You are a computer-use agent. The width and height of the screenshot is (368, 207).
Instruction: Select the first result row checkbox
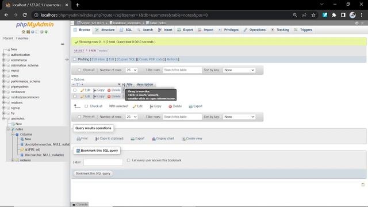75,90
